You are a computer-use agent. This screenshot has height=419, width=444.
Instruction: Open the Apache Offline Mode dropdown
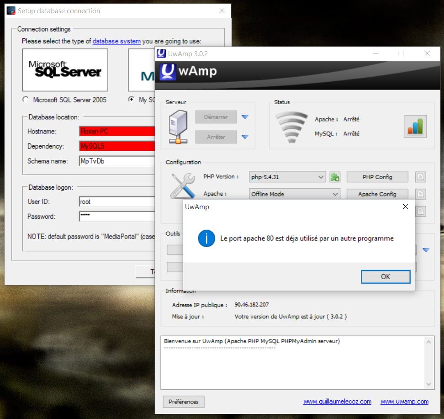pos(295,194)
